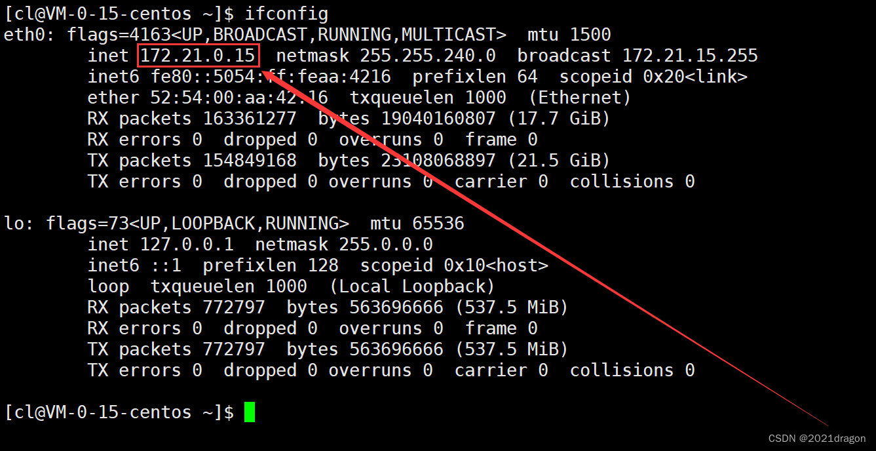Click the loopback mtu value 65536

(x=438, y=224)
